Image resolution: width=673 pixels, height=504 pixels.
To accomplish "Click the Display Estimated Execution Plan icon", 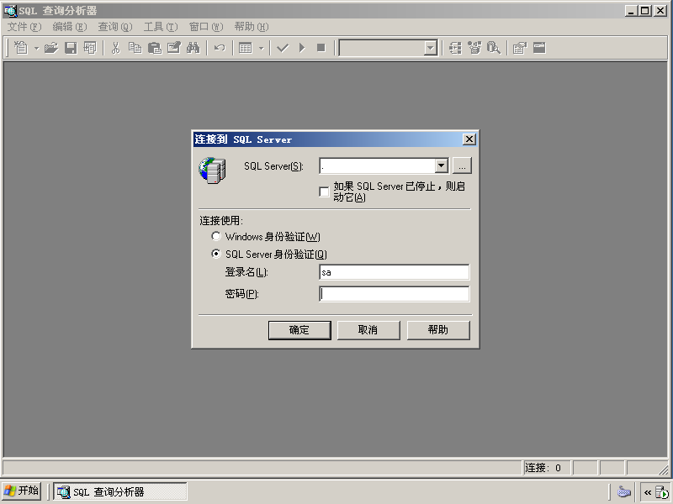I will 455,48.
